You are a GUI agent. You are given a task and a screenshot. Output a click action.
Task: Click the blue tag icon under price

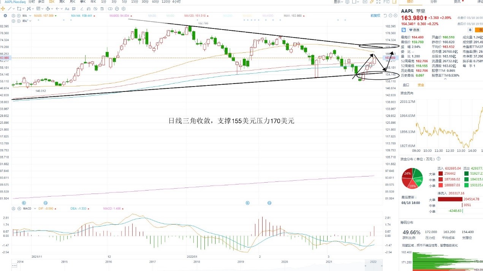tap(404, 30)
